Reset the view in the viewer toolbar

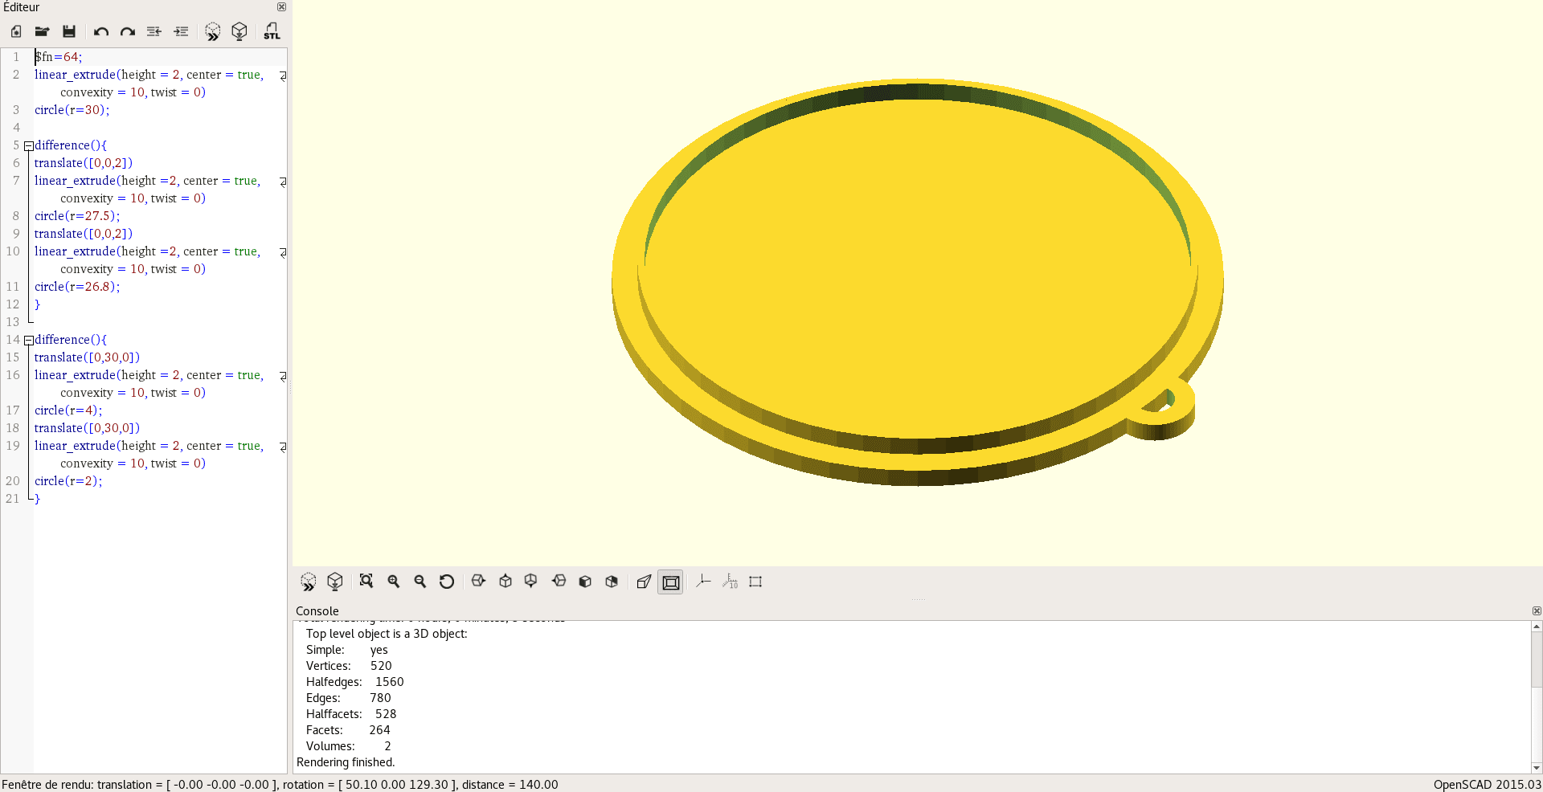[x=447, y=582]
